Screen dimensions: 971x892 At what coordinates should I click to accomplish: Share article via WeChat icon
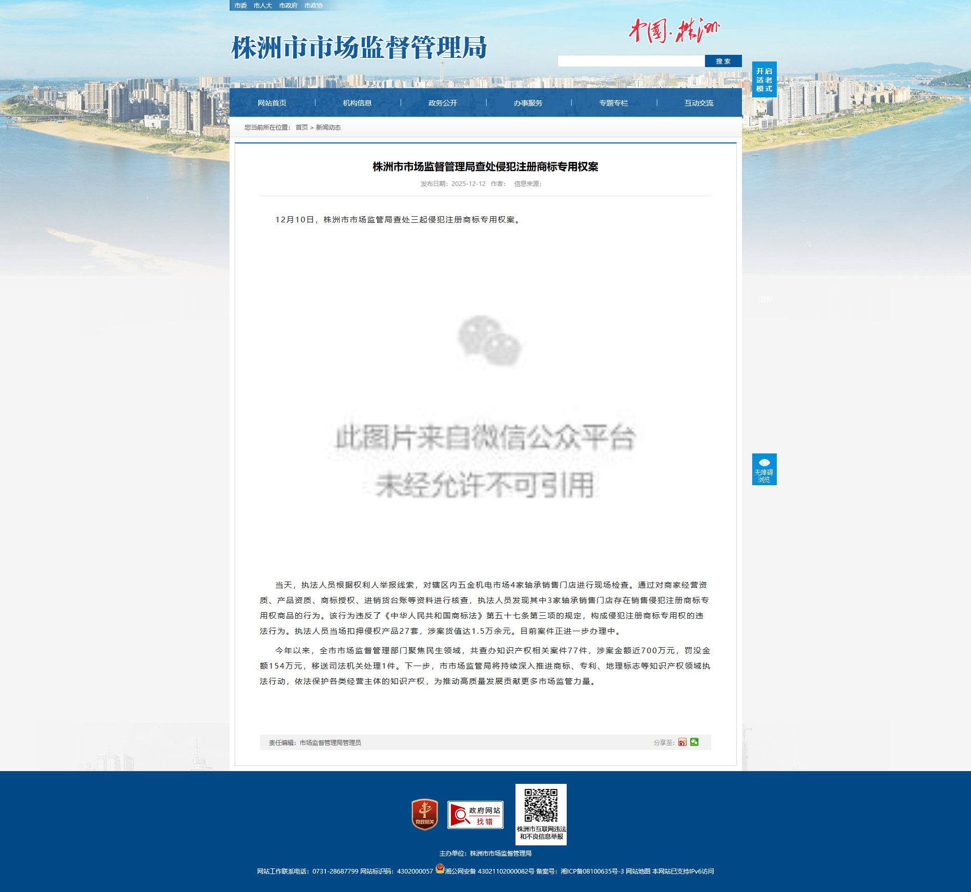click(694, 742)
